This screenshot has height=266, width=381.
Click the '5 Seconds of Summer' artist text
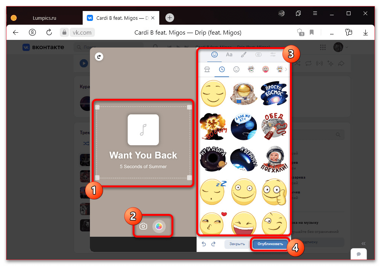(x=143, y=167)
